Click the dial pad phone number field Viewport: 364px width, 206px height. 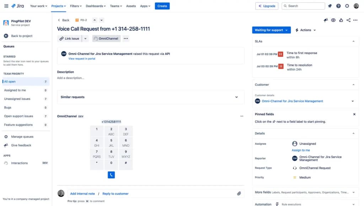pyautogui.click(x=111, y=122)
